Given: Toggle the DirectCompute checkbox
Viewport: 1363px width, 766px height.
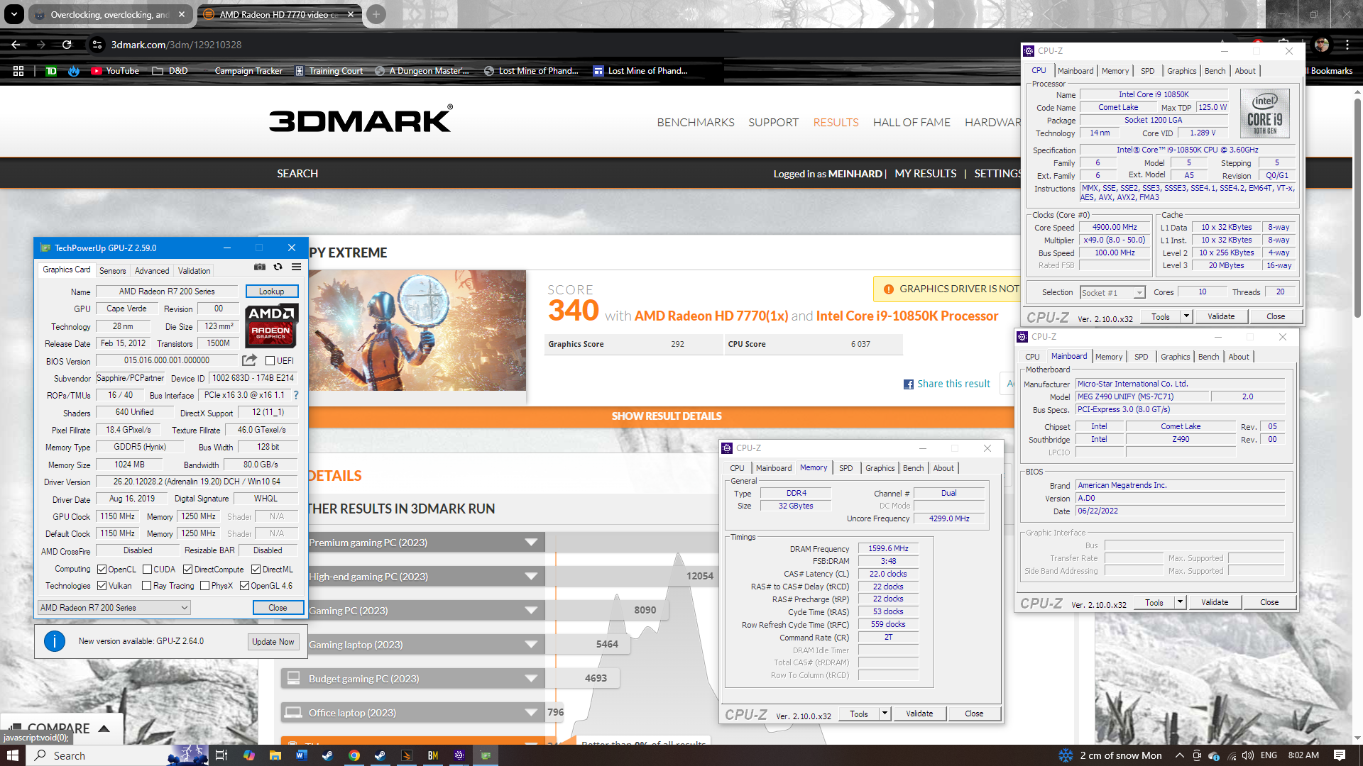Looking at the screenshot, I should pyautogui.click(x=187, y=570).
